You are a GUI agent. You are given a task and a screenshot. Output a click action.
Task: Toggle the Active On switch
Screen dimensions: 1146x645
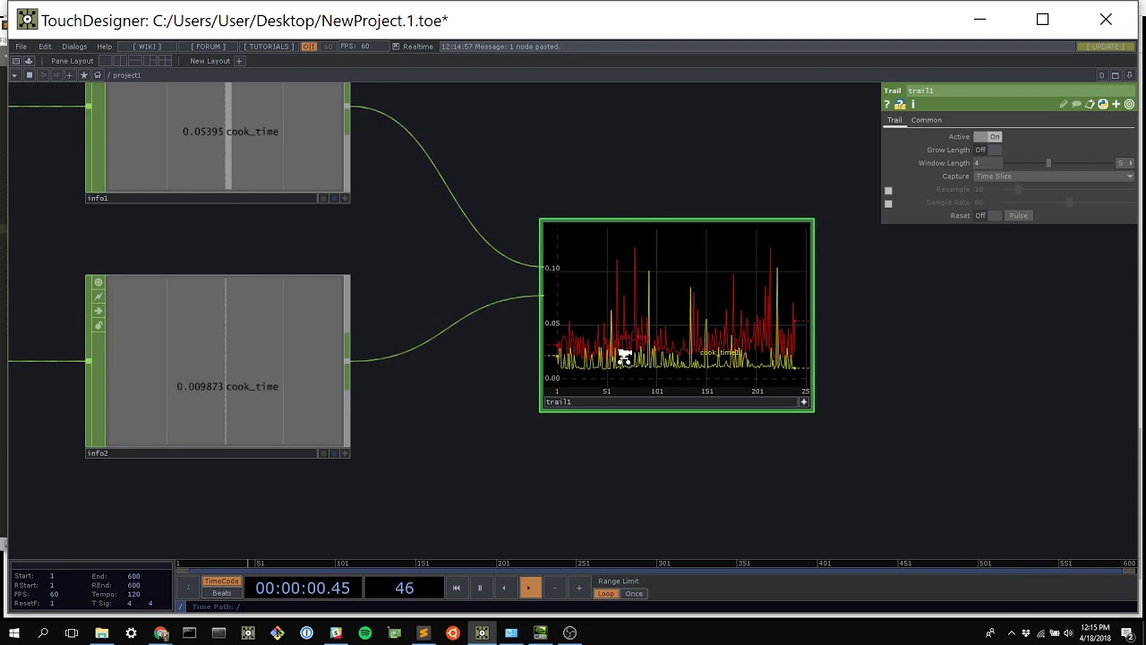coord(988,137)
